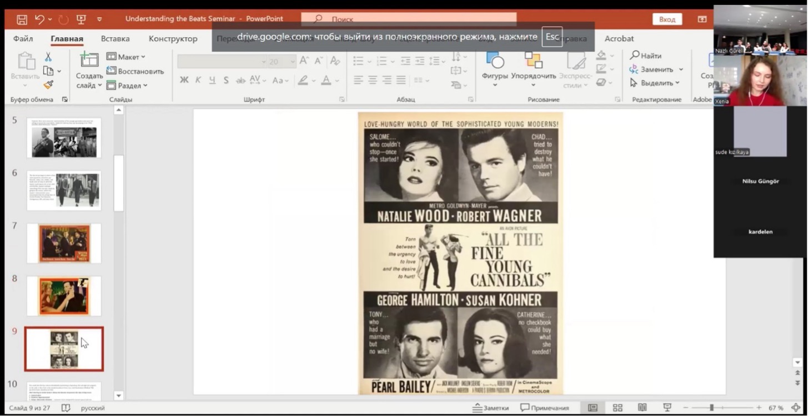The width and height of the screenshot is (809, 417).
Task: Switch to the Конструктор tab
Action: (x=173, y=38)
